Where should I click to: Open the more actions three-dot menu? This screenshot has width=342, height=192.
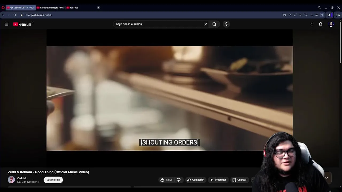[253, 180]
